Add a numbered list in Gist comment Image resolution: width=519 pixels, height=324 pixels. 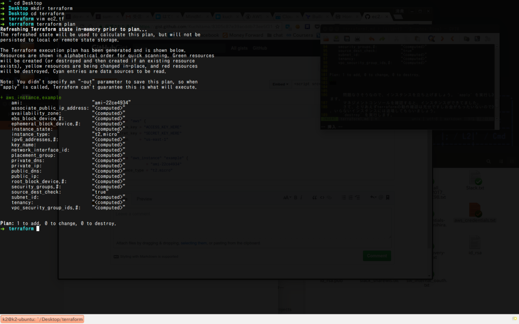[x=351, y=197]
